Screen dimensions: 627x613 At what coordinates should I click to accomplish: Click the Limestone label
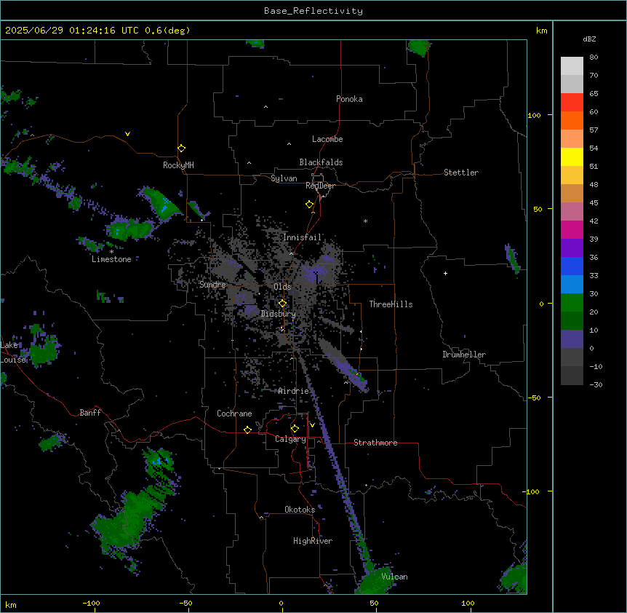(111, 259)
